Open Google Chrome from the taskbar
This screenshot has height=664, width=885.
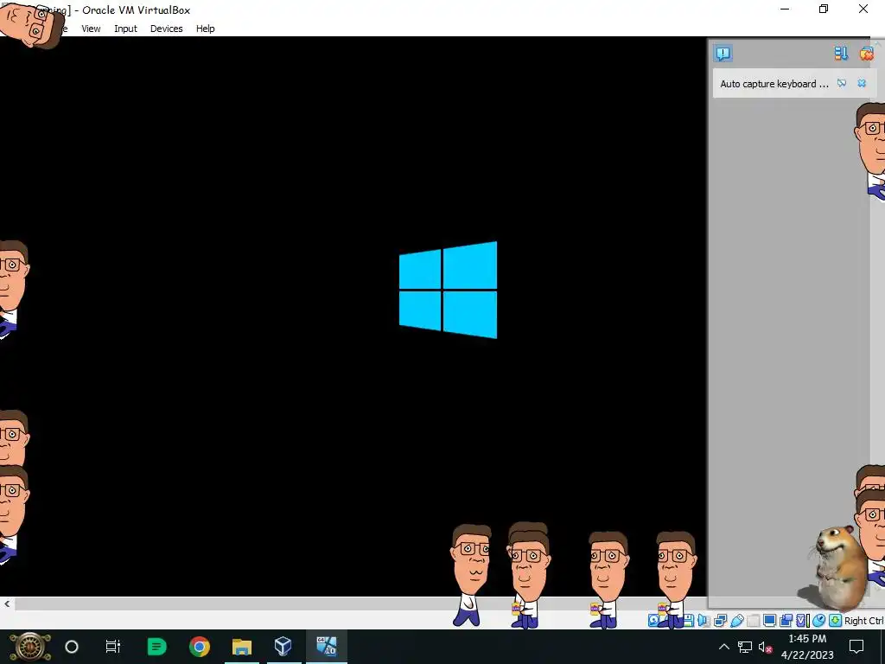tap(200, 647)
